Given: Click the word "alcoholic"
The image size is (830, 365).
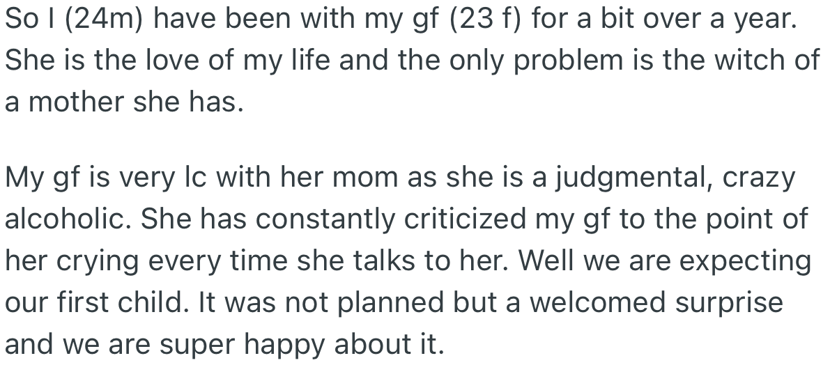Looking at the screenshot, I should (67, 219).
